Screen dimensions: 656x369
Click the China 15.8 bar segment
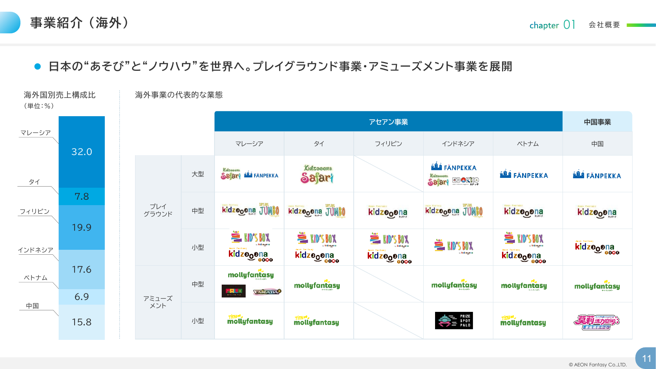tap(82, 322)
